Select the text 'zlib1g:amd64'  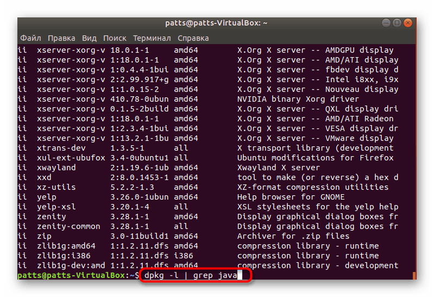(66, 246)
